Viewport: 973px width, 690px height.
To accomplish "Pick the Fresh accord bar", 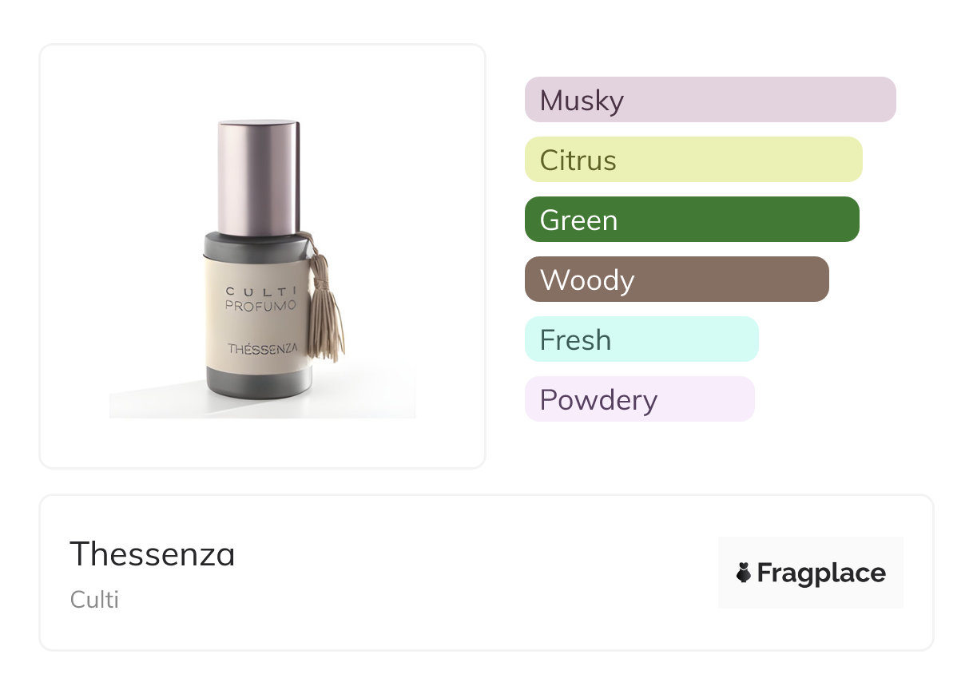I will tap(641, 339).
